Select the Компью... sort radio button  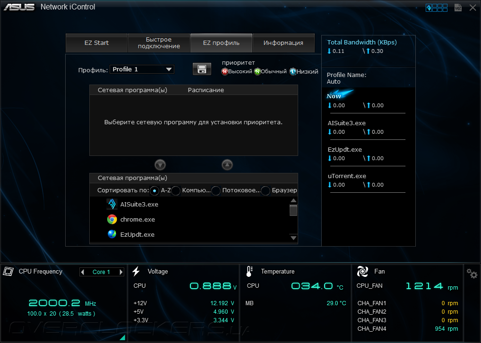pyautogui.click(x=176, y=191)
